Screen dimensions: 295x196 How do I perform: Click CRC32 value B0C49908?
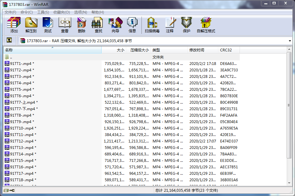click(x=229, y=102)
